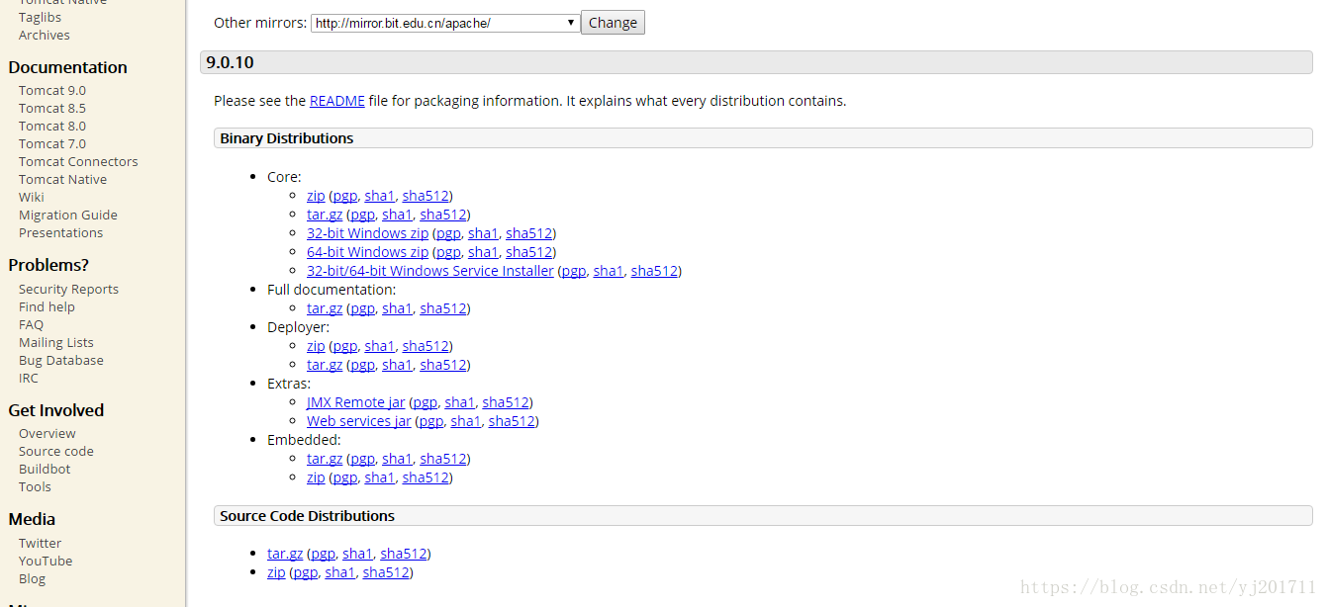This screenshot has height=607, width=1328.
Task: Open the Migration Guide
Action: click(x=68, y=215)
